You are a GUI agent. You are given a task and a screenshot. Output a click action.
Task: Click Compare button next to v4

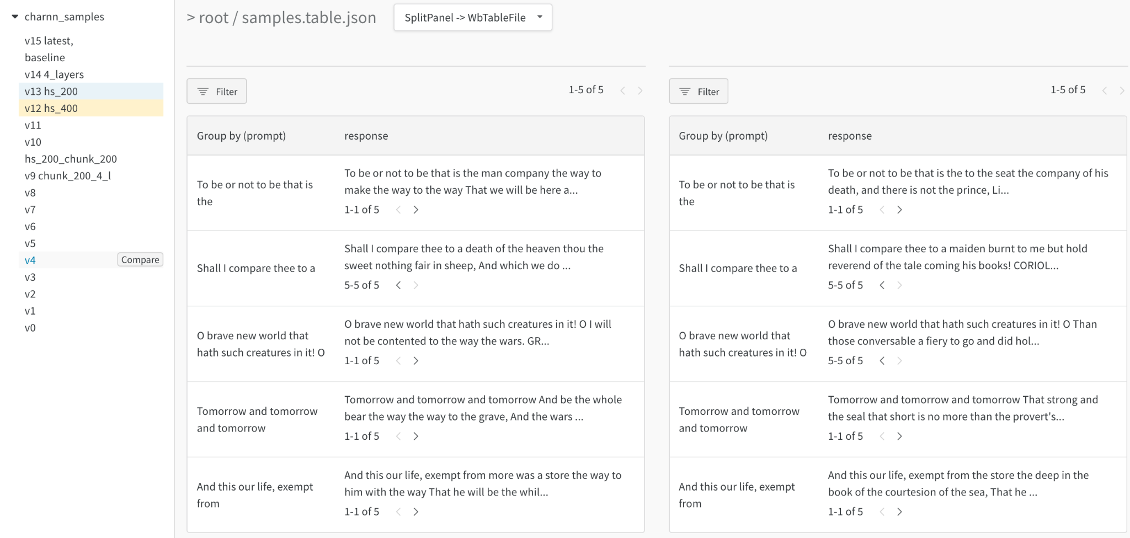coord(140,260)
